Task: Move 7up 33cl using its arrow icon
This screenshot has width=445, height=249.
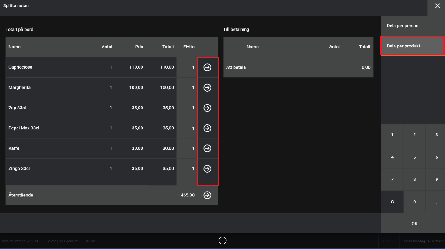Action: [x=207, y=108]
